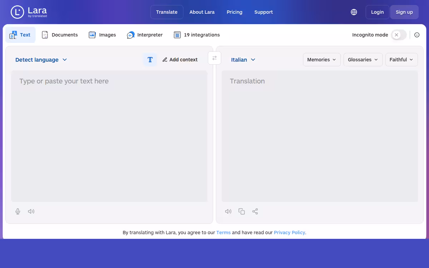Share the translation via share icon
The height and width of the screenshot is (268, 429).
click(255, 212)
